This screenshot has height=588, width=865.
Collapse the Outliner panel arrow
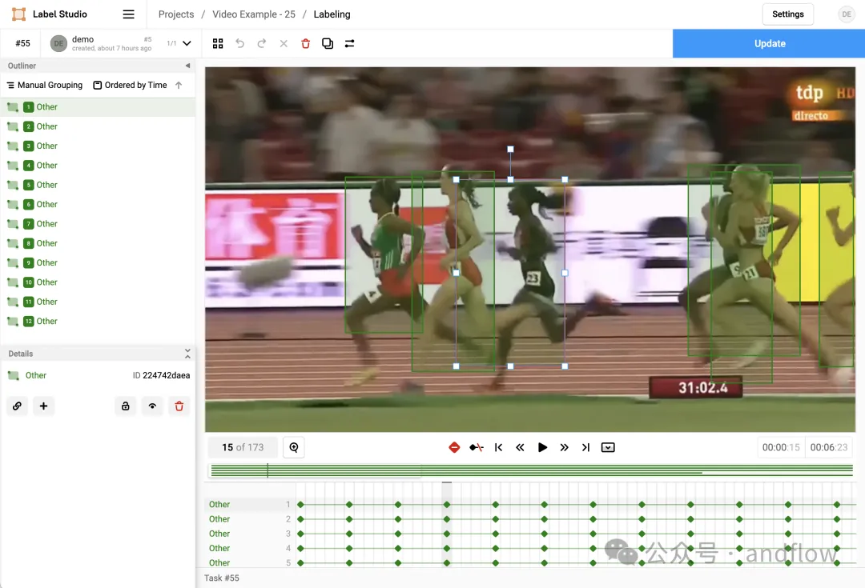pyautogui.click(x=187, y=66)
